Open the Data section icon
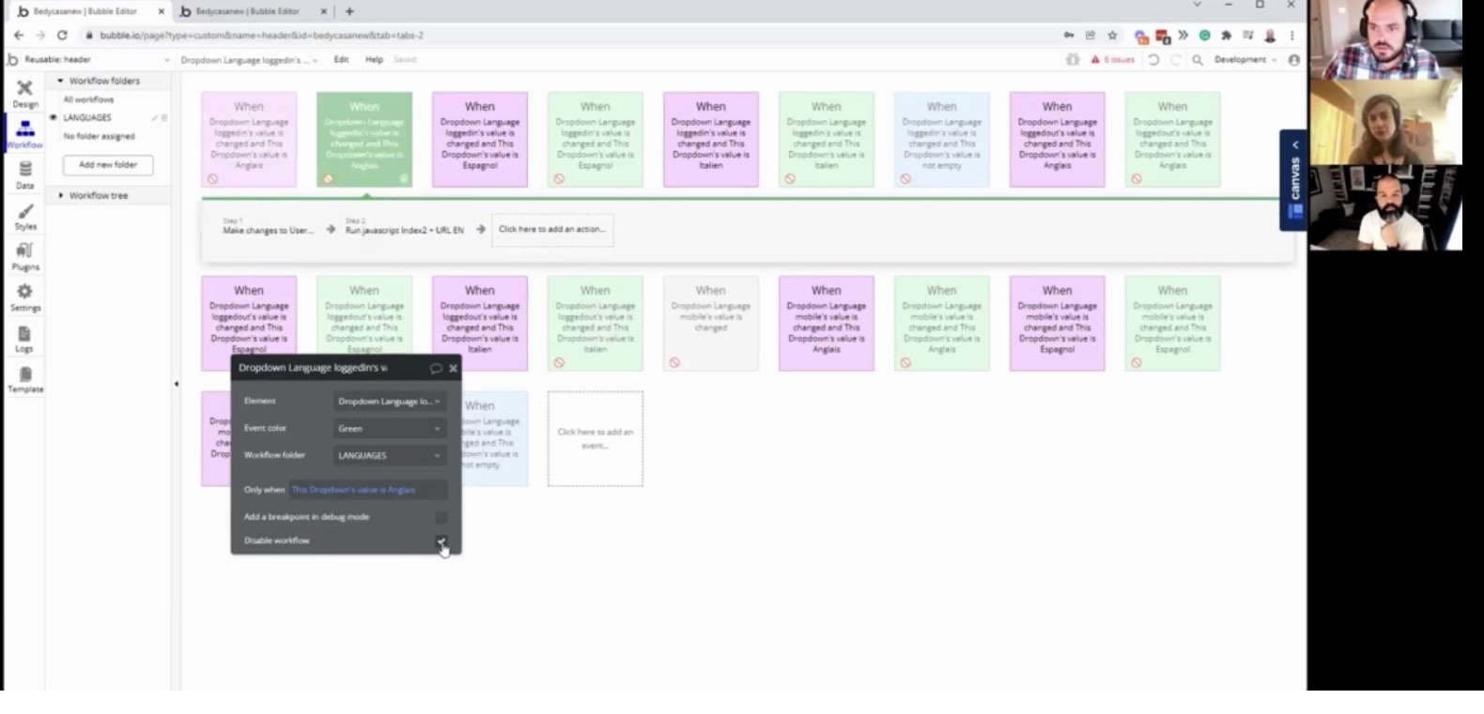This screenshot has width=1484, height=714. (25, 175)
